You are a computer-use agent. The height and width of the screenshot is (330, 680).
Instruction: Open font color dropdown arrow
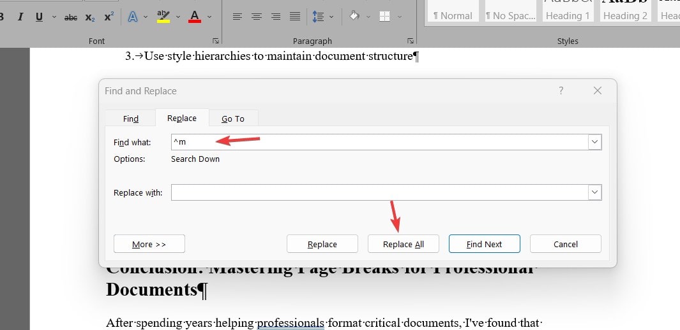click(209, 17)
